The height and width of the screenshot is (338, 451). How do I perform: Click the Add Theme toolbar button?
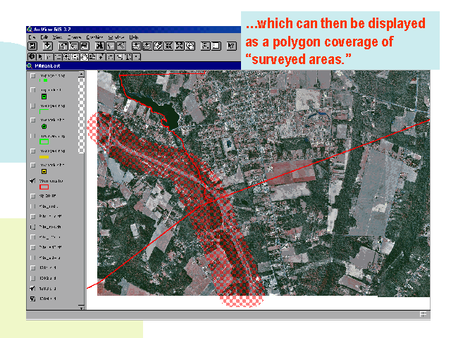coord(47,46)
